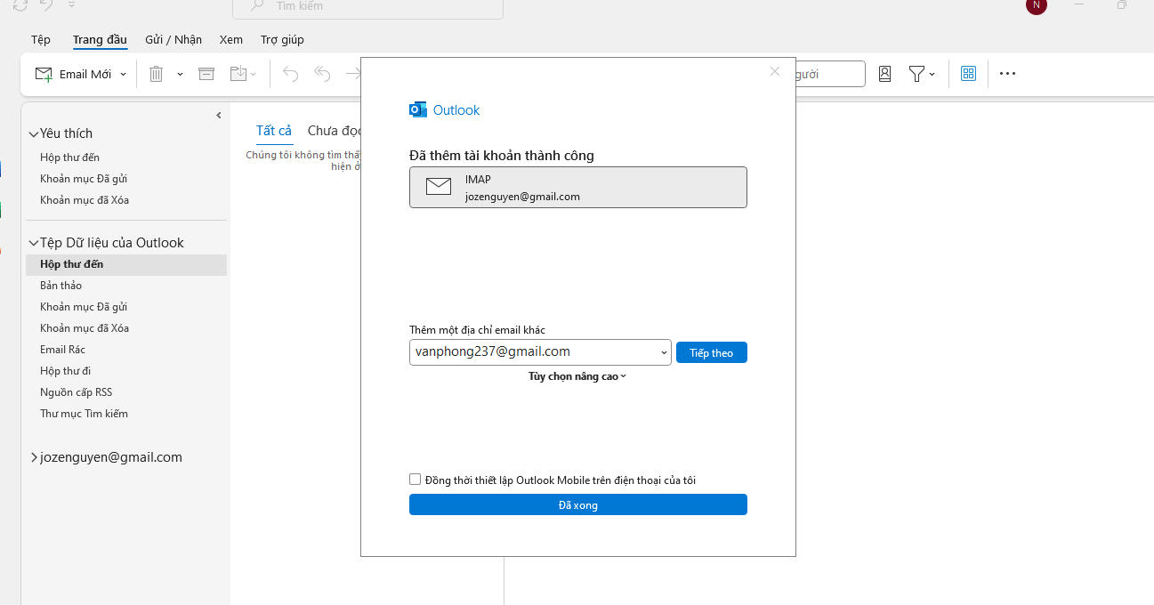Expand Tùy chọn nâng cao options

[x=577, y=376]
